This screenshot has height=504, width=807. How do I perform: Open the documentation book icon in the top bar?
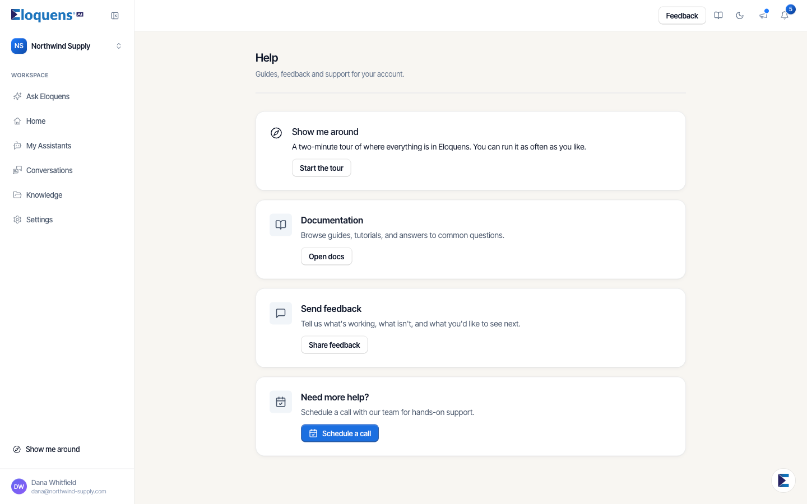pos(718,16)
